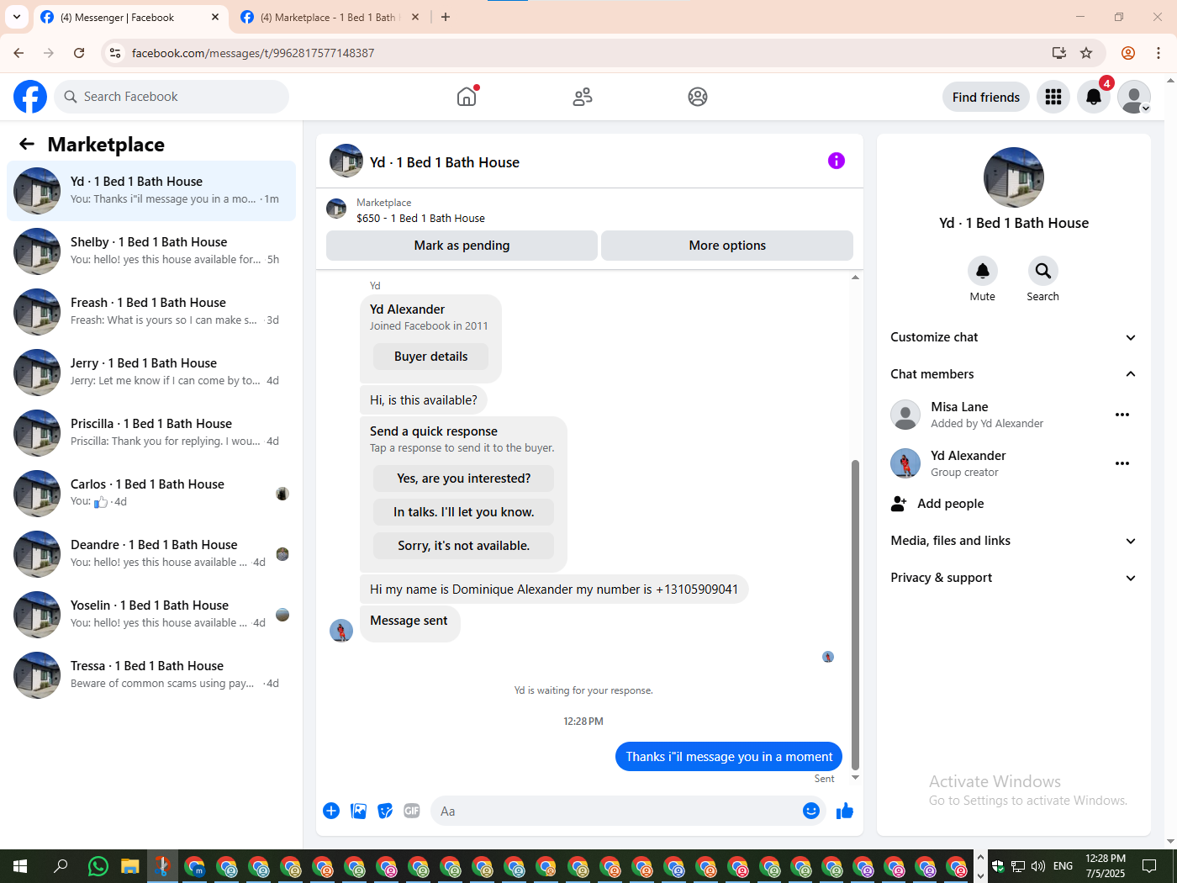Click the Mark as pending button

(462, 246)
